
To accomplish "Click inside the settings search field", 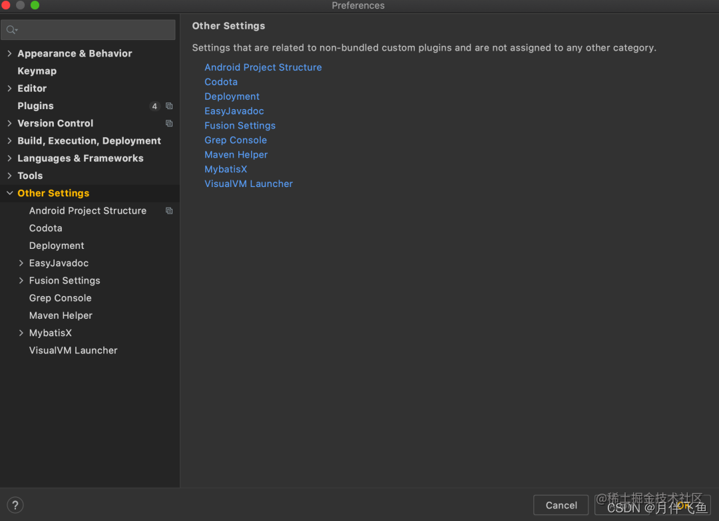I will 88,30.
